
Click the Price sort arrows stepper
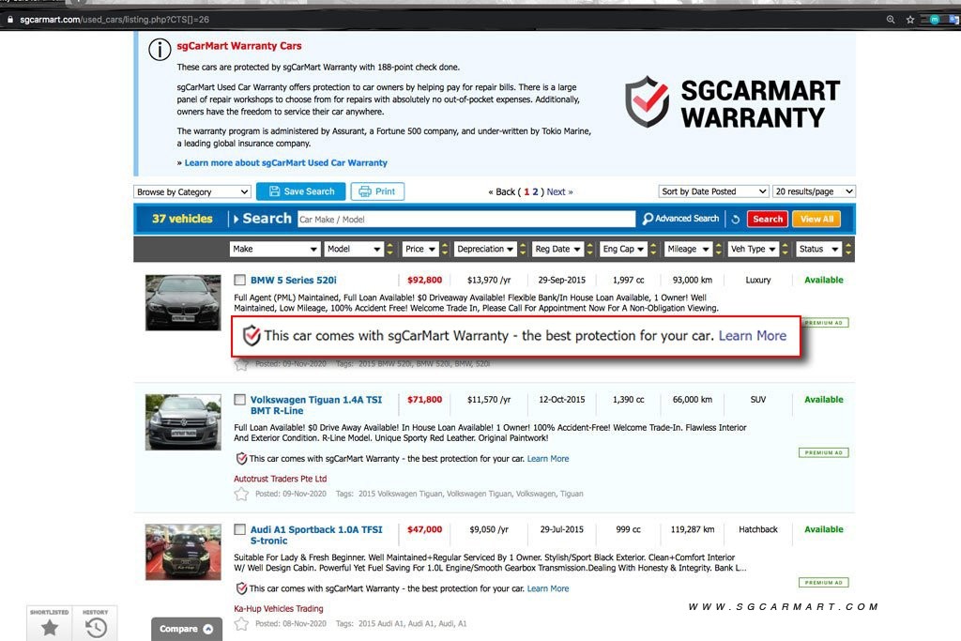[445, 249]
